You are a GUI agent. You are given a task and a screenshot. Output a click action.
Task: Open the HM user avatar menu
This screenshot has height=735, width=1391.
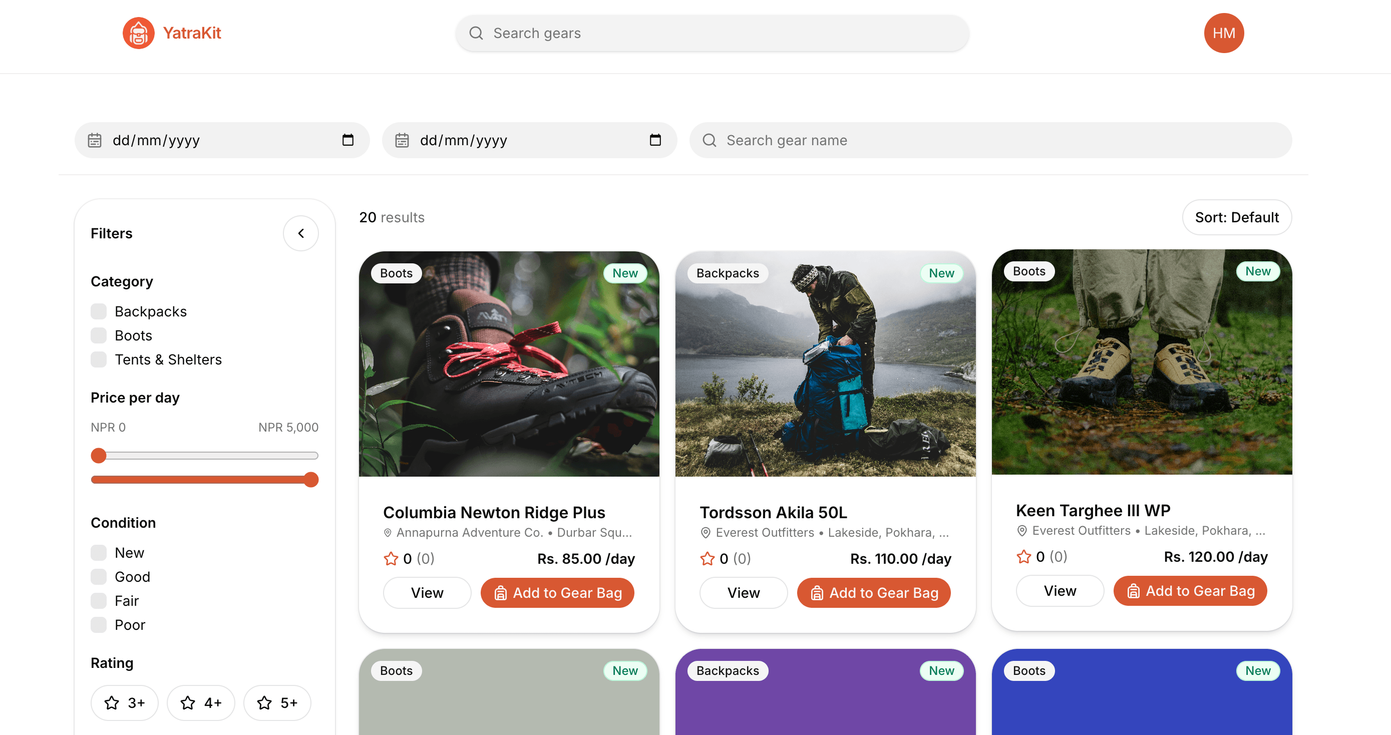(1224, 33)
